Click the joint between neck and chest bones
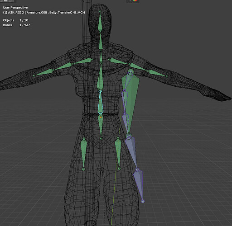232x226 pixels. [x=101, y=50]
